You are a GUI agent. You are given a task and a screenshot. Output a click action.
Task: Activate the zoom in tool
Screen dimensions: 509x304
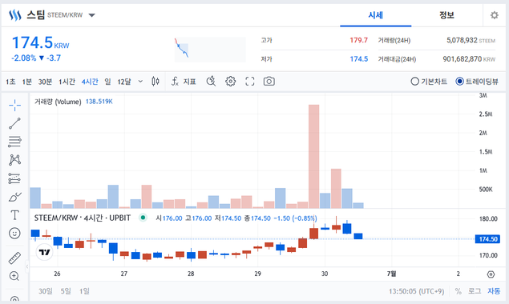click(x=14, y=276)
